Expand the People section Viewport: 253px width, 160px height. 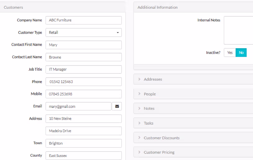click(x=193, y=94)
